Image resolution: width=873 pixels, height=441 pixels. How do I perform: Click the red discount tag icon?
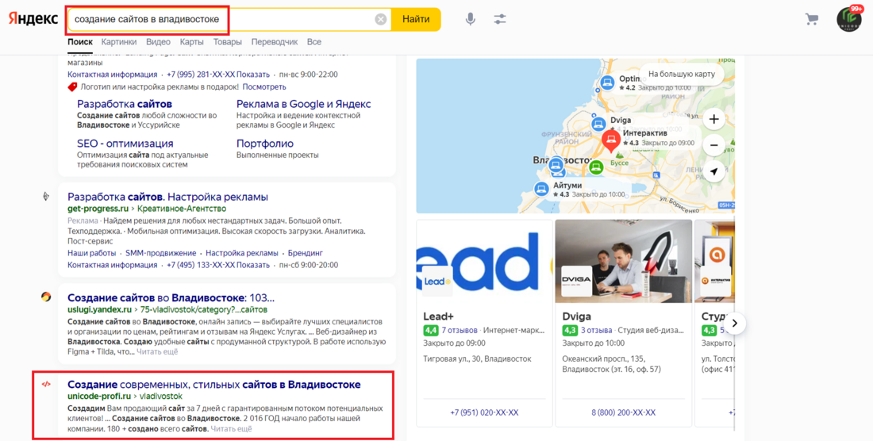coord(72,86)
